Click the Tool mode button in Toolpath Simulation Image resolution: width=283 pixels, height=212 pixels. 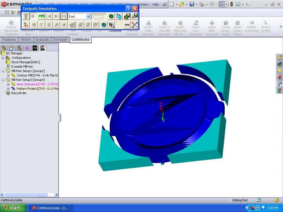click(x=26, y=16)
